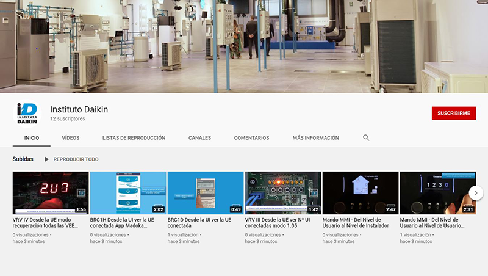This screenshot has width=488, height=276.
Task: Click the 2:31 duration badge
Action: coord(468,209)
